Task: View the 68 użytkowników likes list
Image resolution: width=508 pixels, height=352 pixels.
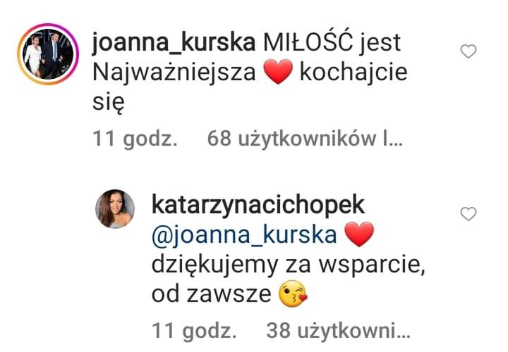Action: 305,139
